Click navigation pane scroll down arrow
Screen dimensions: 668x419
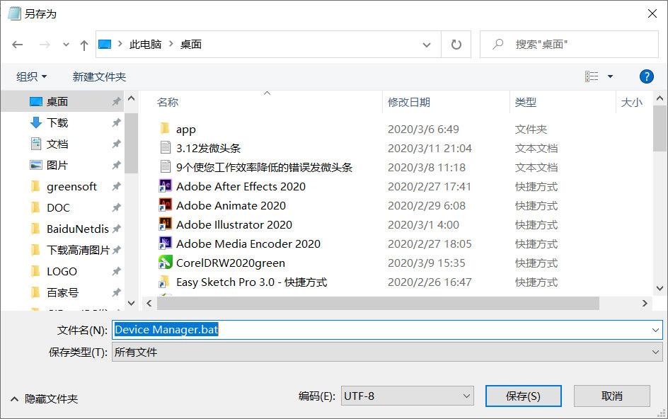pyautogui.click(x=131, y=303)
